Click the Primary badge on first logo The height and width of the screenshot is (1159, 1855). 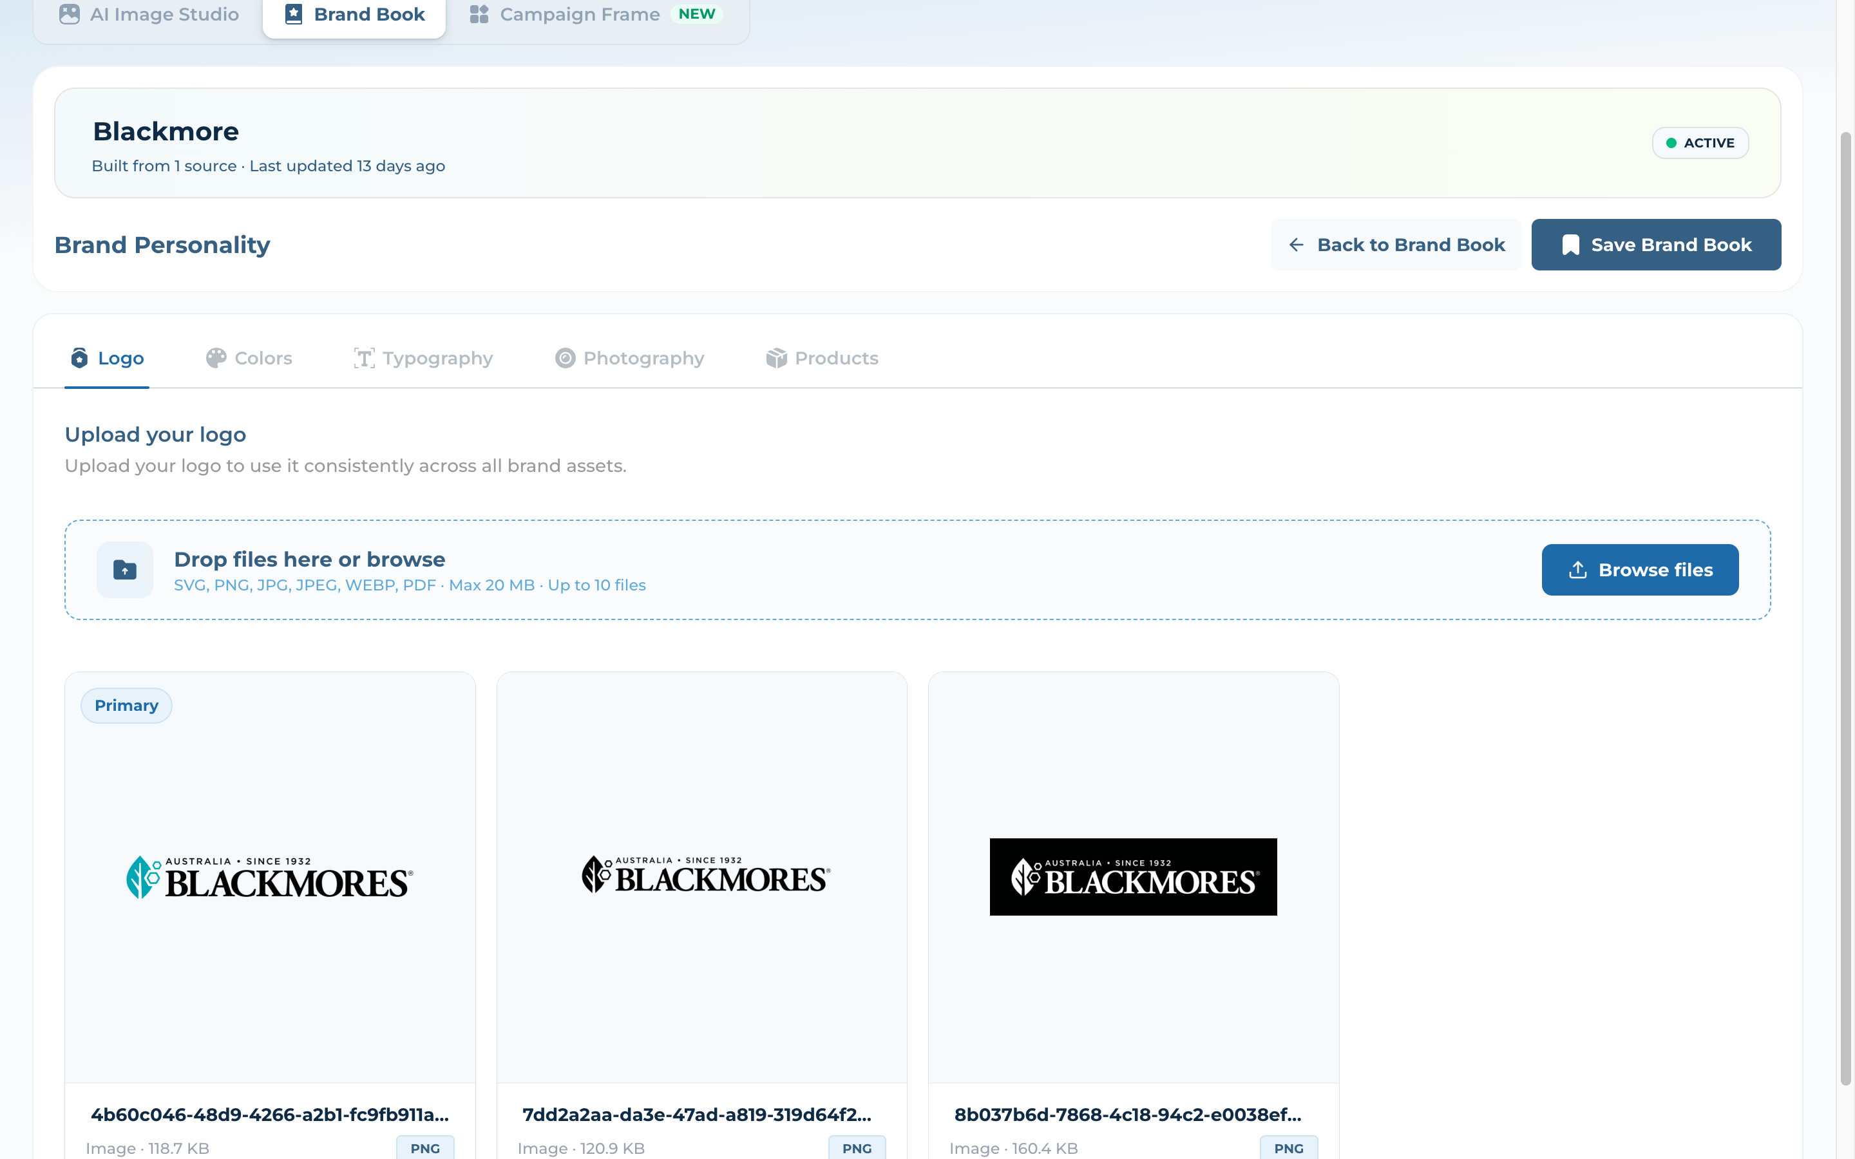pos(126,706)
